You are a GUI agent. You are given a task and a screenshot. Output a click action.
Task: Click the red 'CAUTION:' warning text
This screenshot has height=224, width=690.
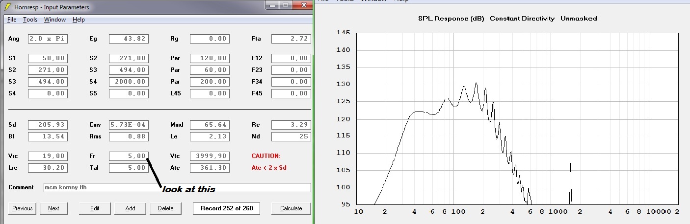point(265,156)
